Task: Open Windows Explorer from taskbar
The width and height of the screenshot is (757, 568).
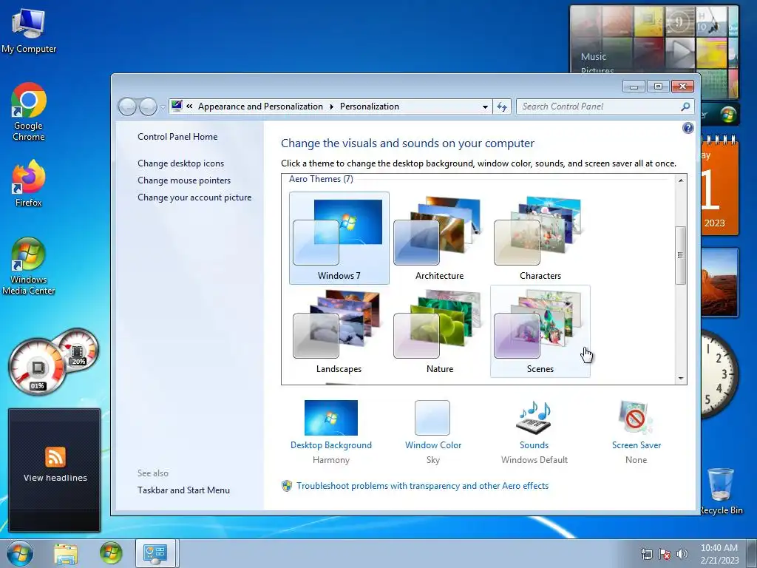Action: [x=66, y=553]
